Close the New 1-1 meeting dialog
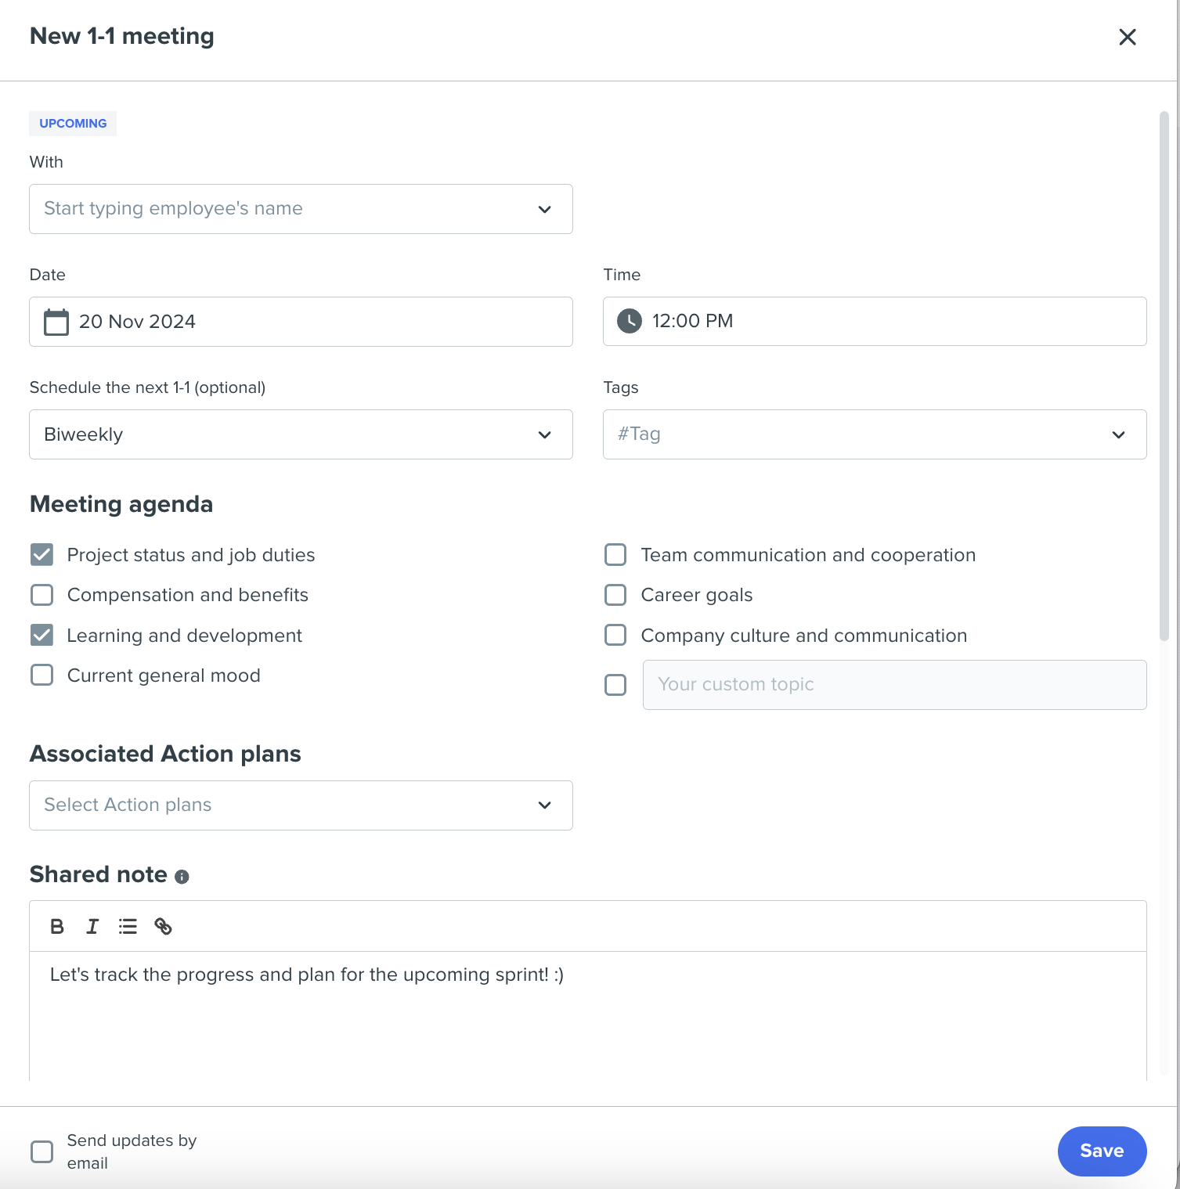This screenshot has height=1189, width=1180. (x=1128, y=37)
